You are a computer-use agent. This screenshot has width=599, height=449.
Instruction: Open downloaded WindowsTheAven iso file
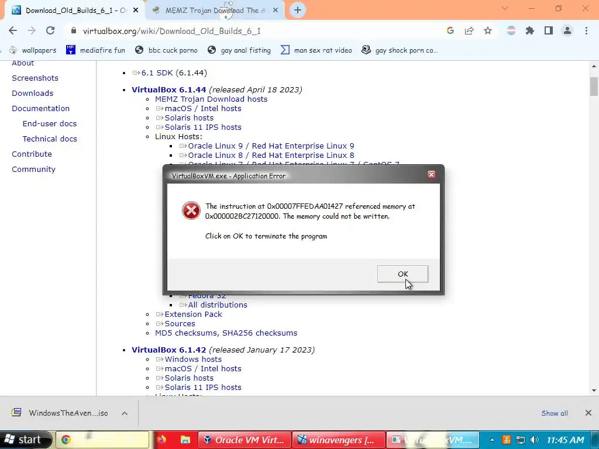61,413
